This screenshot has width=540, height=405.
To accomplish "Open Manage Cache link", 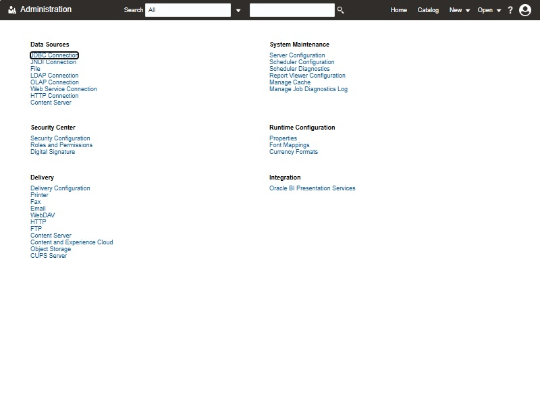I will point(290,82).
